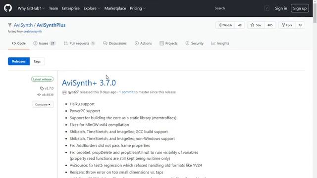
Task: Click the qyot27 author avatar
Action: [x=64, y=92]
